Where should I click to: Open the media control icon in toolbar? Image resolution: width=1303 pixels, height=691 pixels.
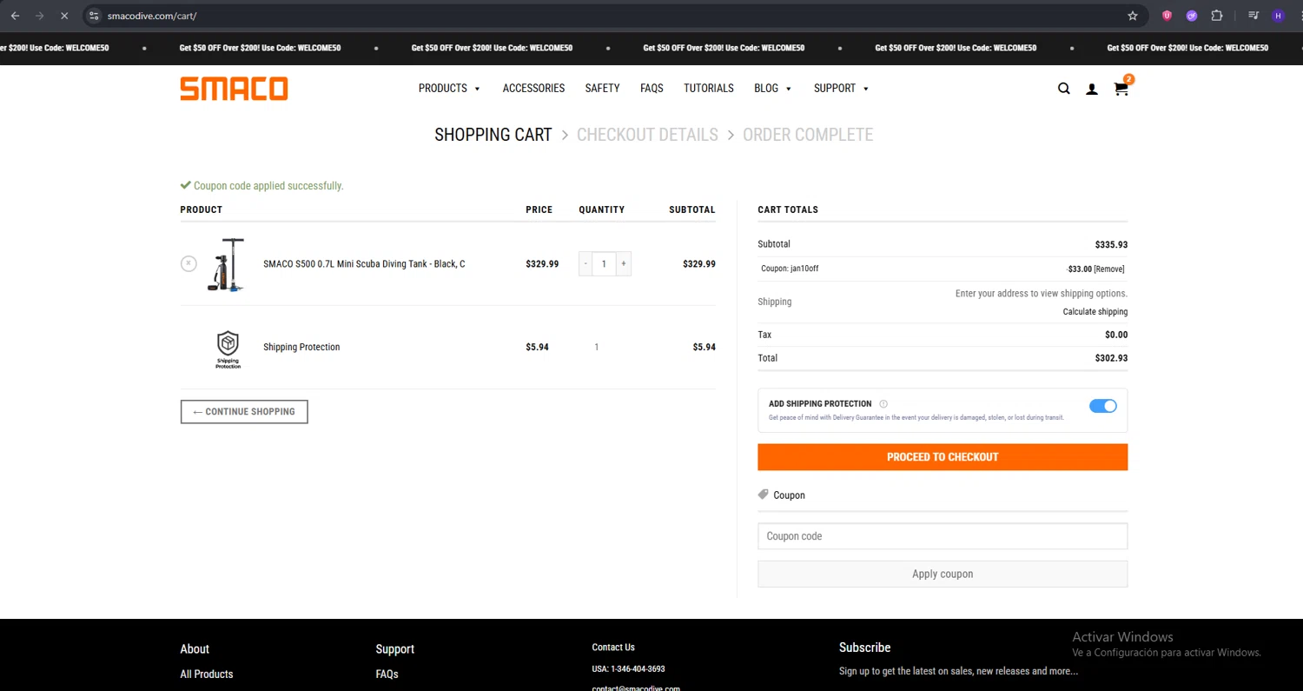click(x=1253, y=16)
